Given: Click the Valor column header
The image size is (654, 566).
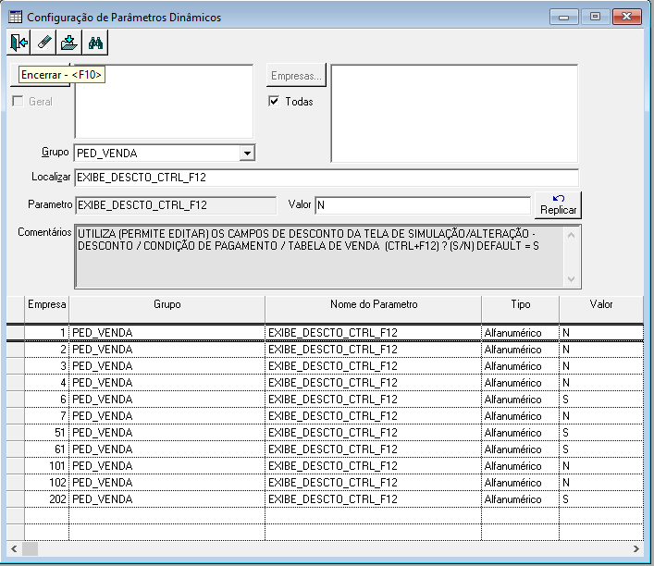Looking at the screenshot, I should (x=601, y=309).
